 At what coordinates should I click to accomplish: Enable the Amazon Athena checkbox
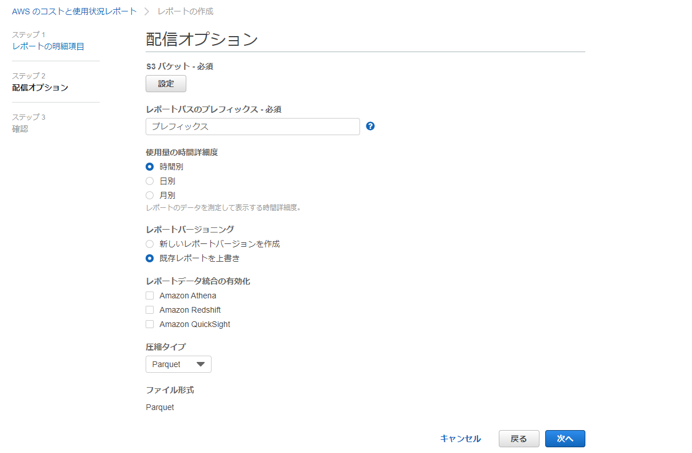(150, 296)
